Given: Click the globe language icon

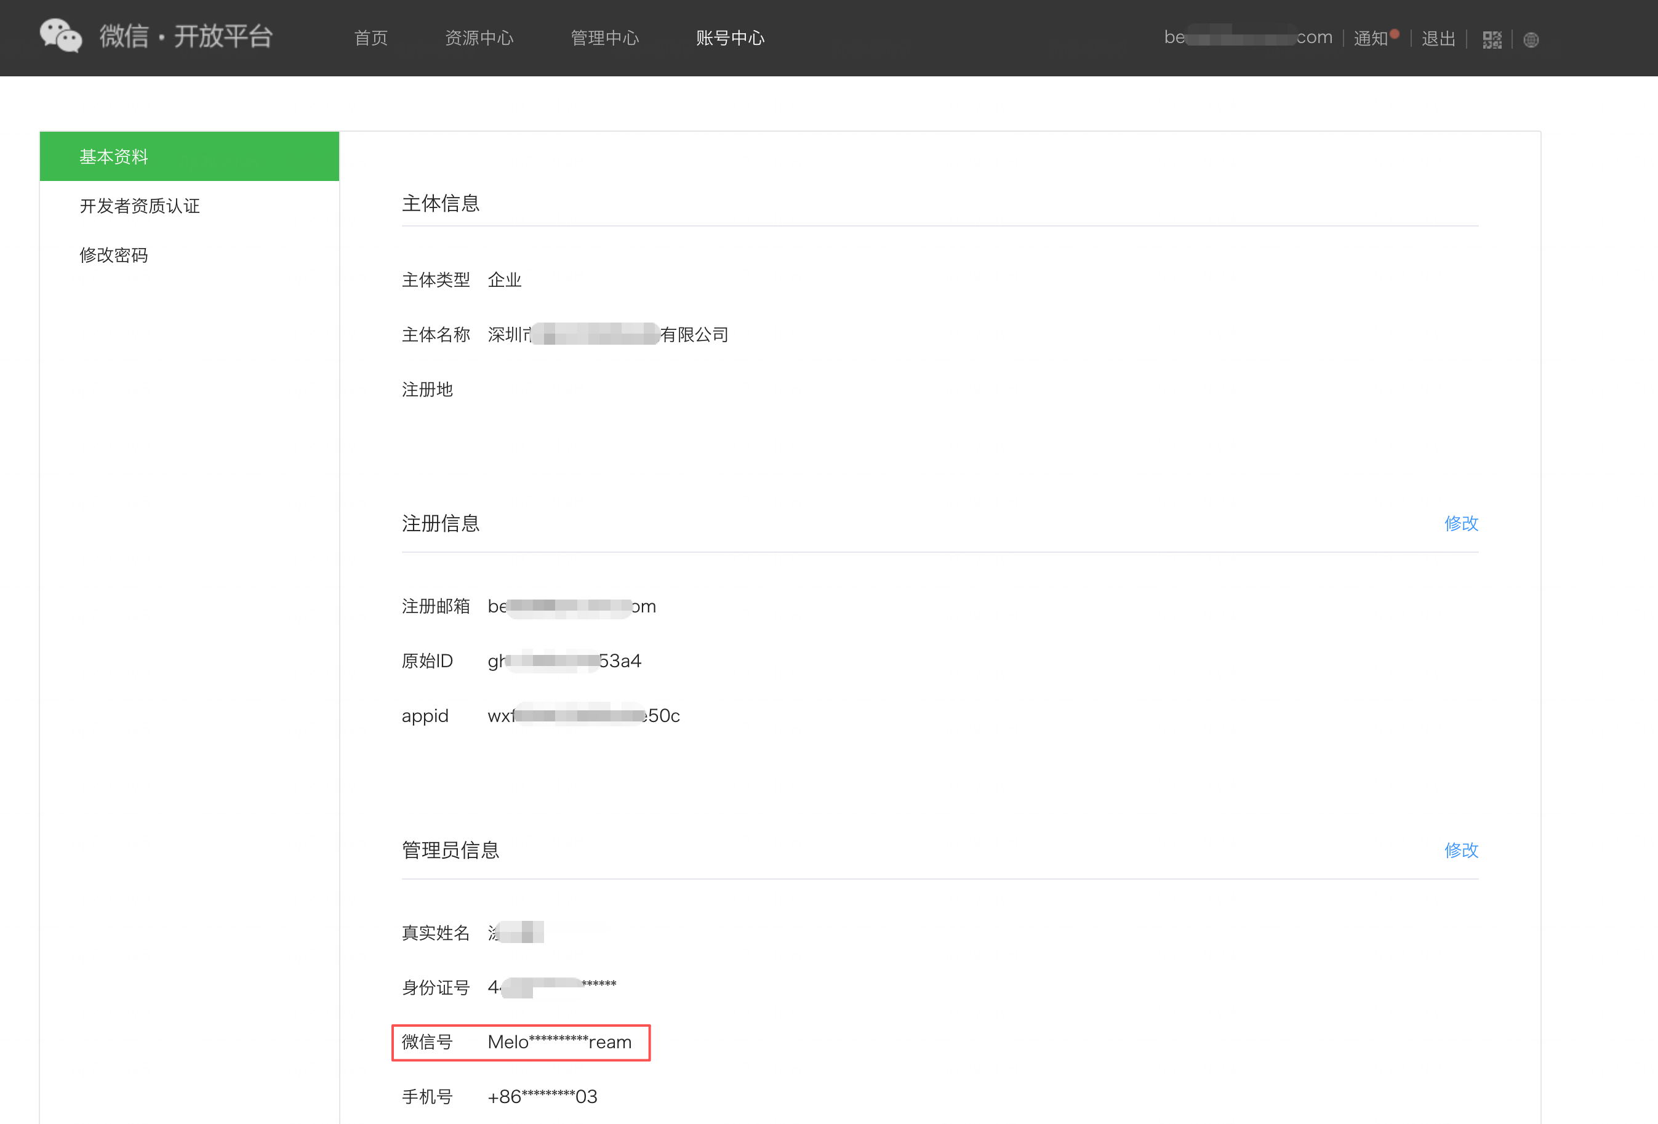Looking at the screenshot, I should click(x=1531, y=40).
